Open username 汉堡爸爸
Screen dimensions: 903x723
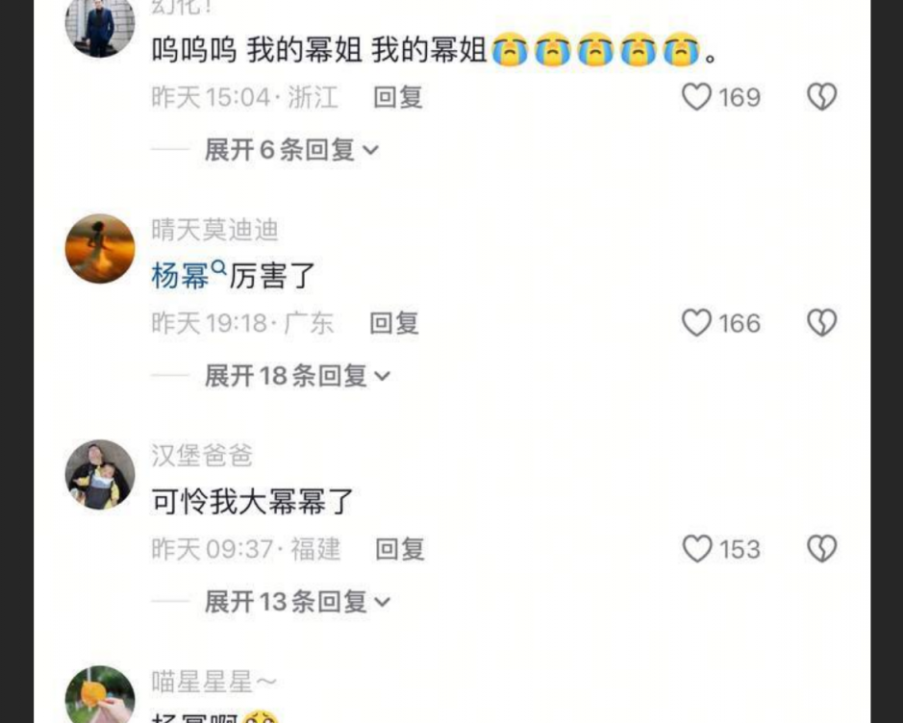[202, 456]
